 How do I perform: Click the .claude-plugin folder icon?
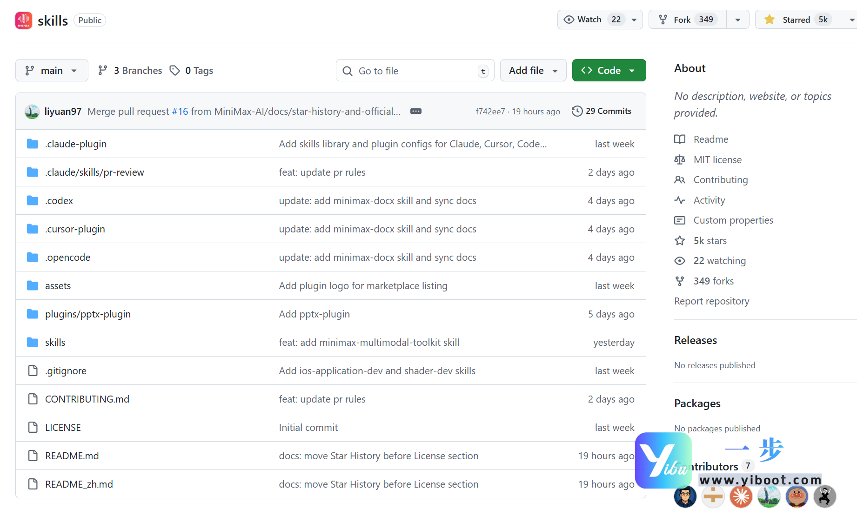coord(33,144)
